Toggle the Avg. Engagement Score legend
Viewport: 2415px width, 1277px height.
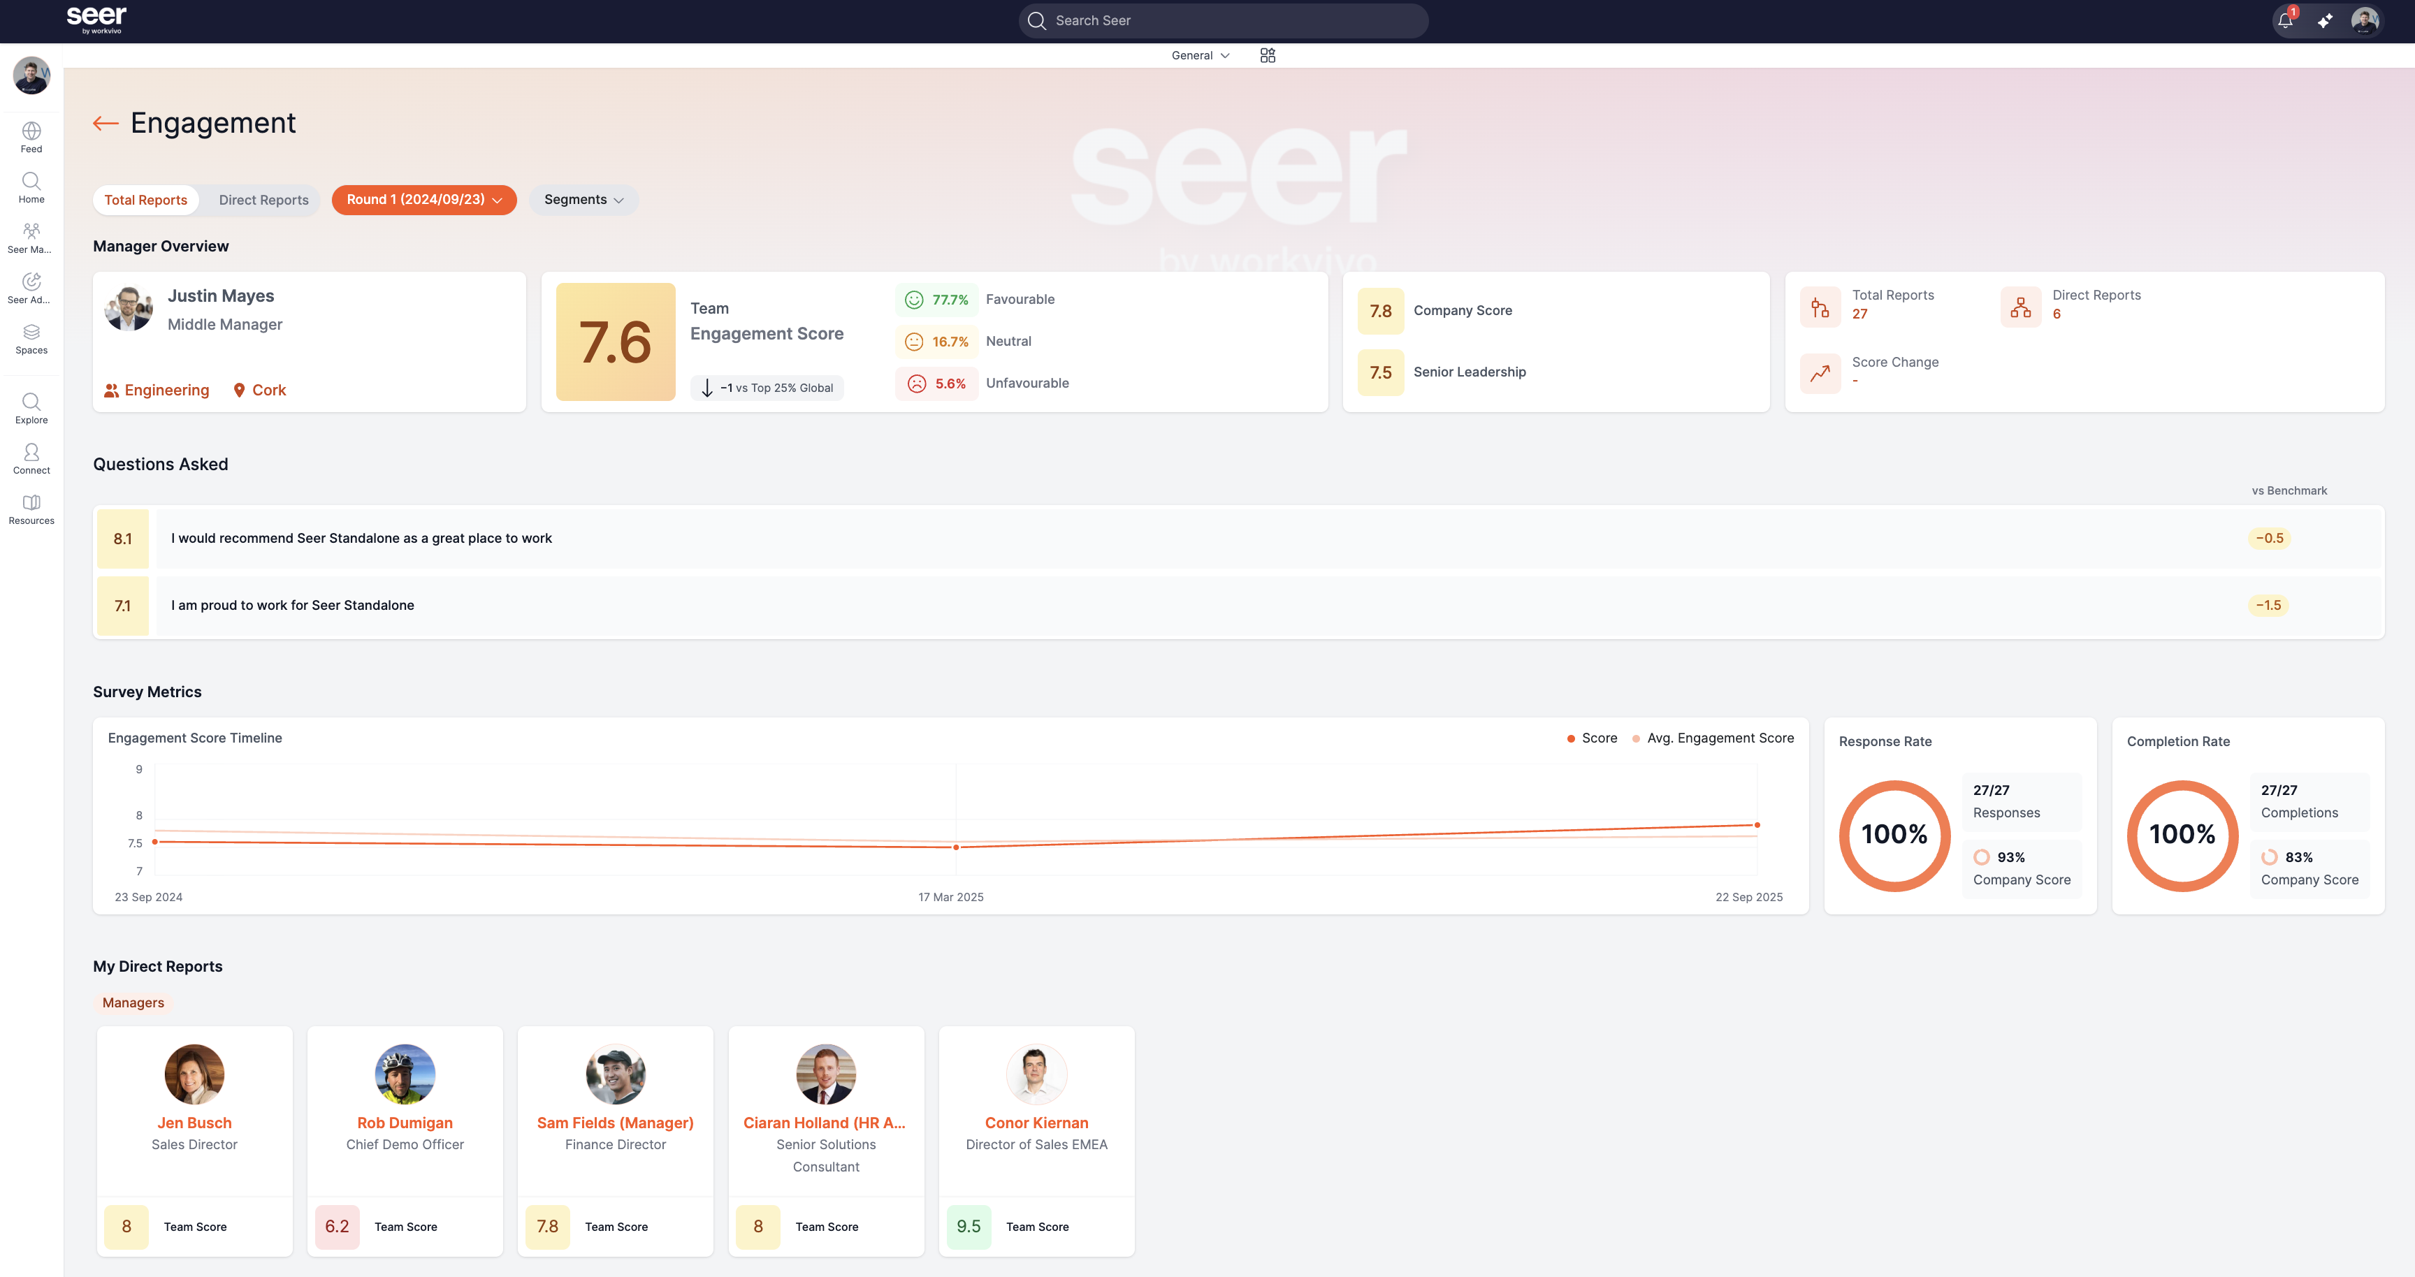tap(1713, 738)
